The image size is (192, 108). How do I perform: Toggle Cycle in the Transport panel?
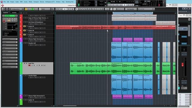[x=121, y=5]
